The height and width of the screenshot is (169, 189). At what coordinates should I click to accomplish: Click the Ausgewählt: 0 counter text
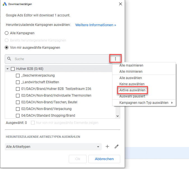16,123
